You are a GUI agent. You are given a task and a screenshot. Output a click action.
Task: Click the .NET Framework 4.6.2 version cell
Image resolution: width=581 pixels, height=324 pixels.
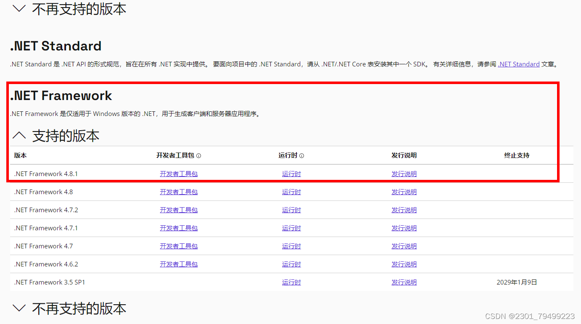46,264
